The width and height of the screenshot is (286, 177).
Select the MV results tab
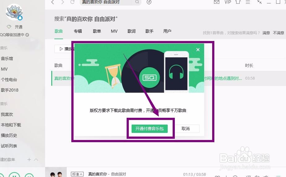tap(114, 31)
